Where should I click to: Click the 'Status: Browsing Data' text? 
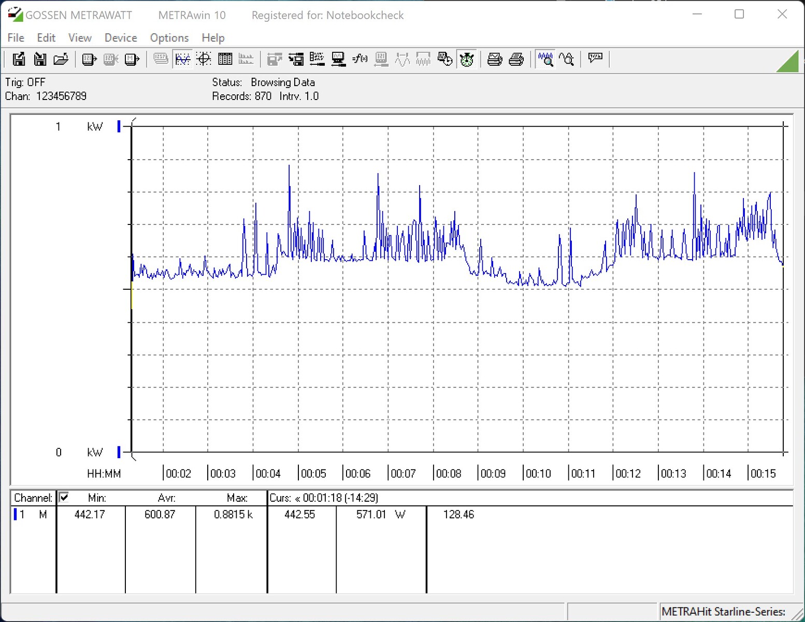point(263,82)
